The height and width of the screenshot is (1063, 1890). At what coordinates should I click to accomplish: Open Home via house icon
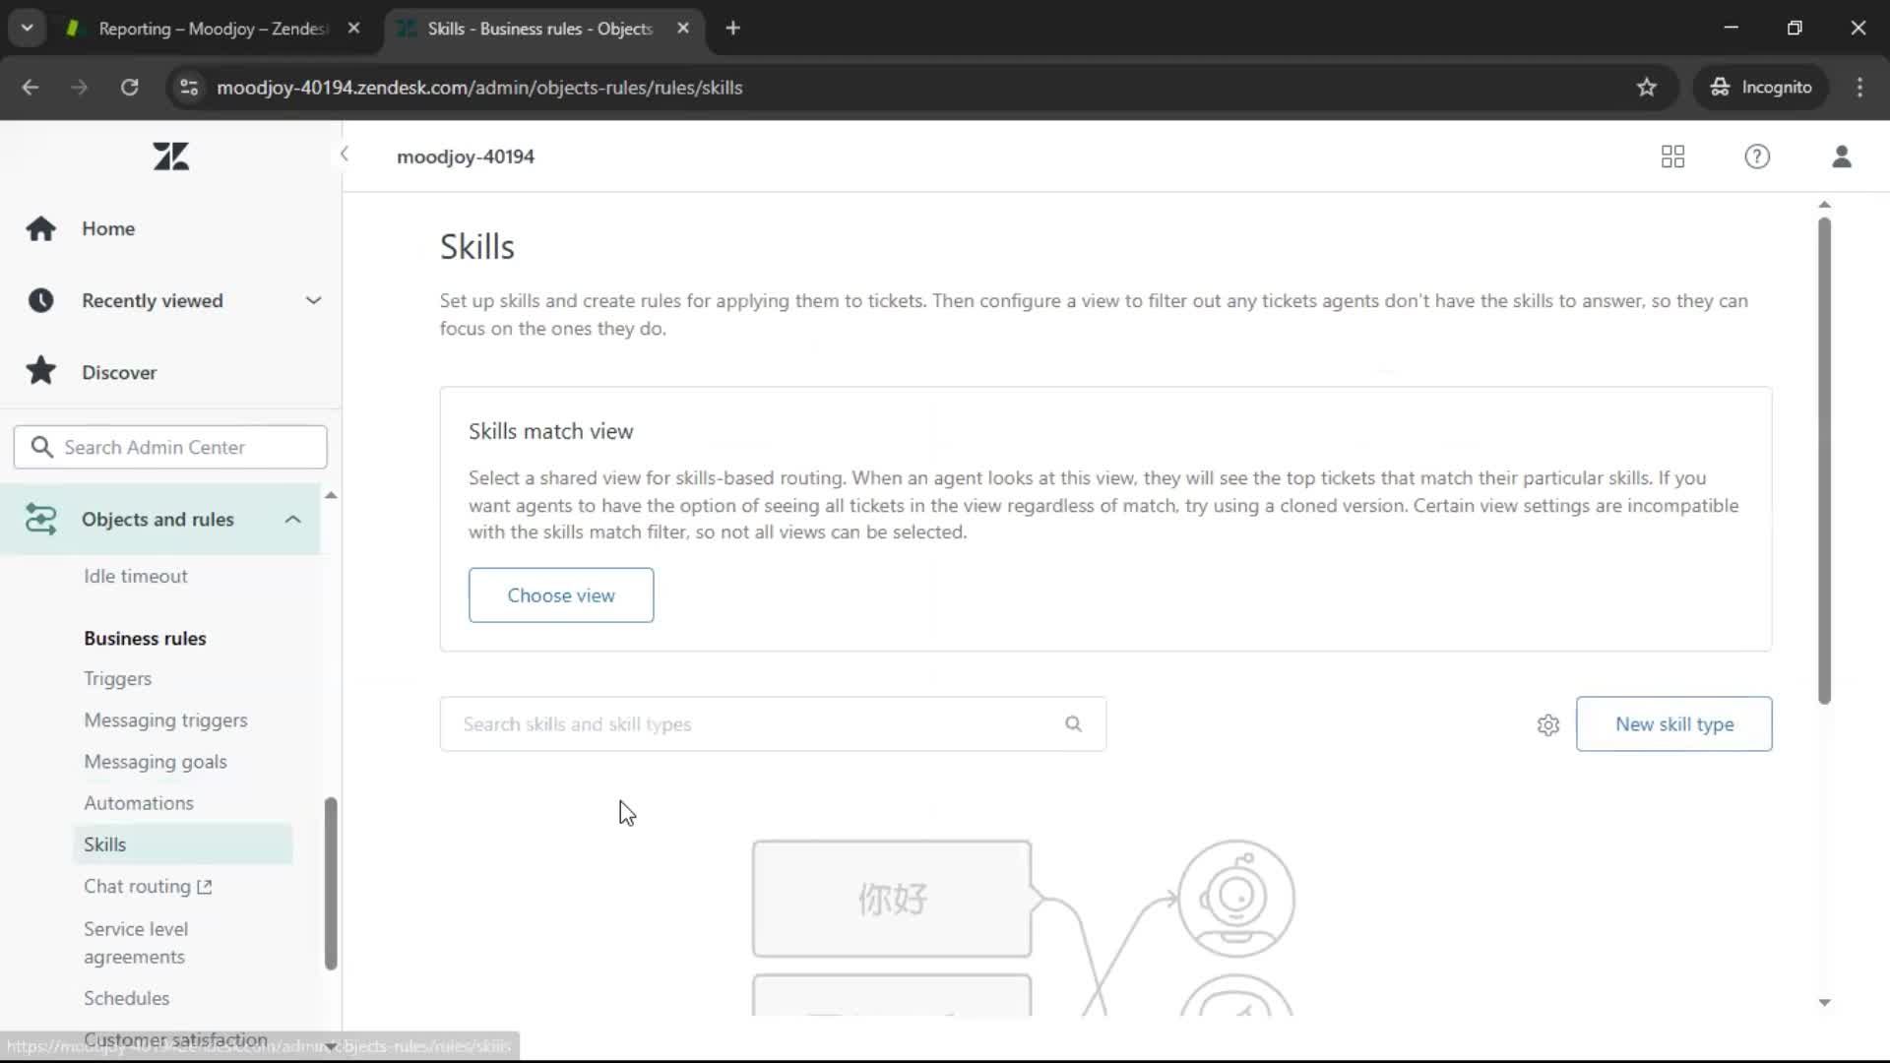click(40, 228)
